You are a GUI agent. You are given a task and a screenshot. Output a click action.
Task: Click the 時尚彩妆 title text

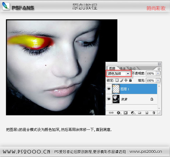tap(156, 8)
